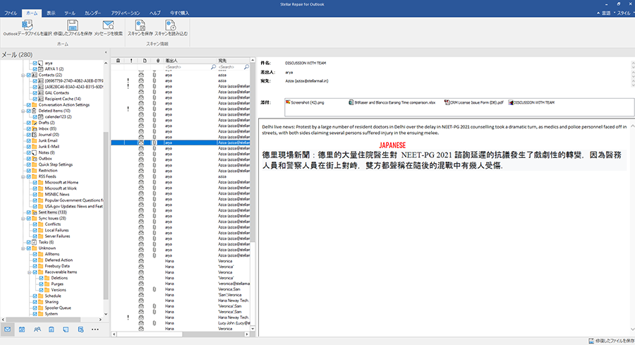Click the Load Scan icon

171,25
